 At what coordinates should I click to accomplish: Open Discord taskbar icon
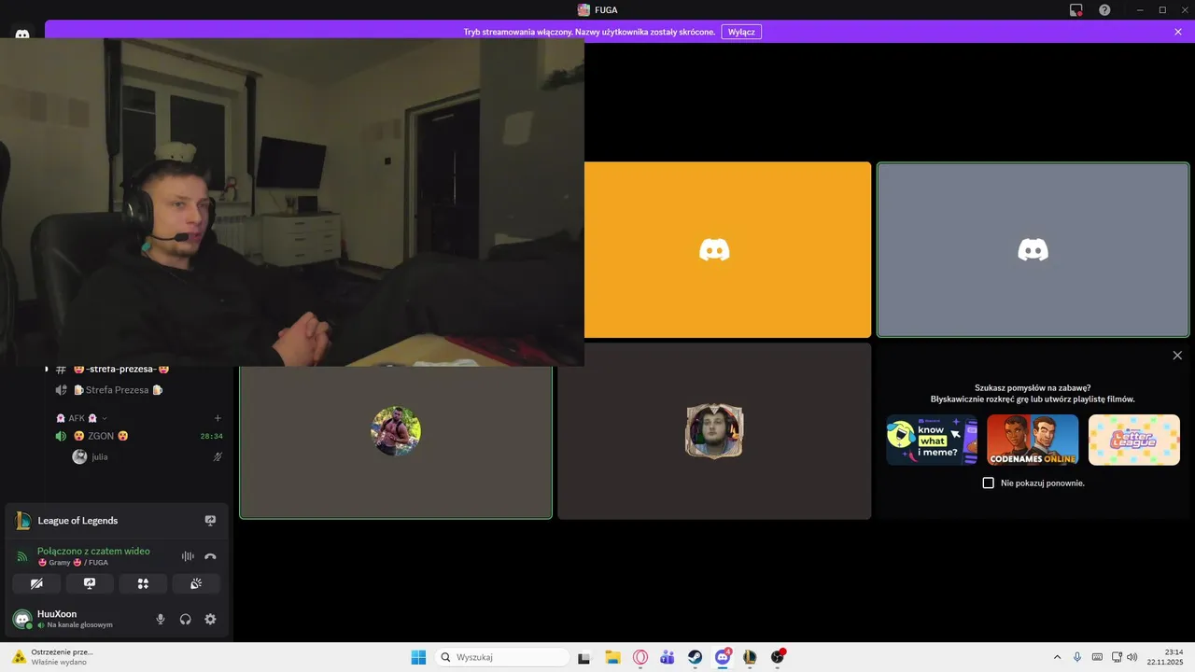point(723,657)
